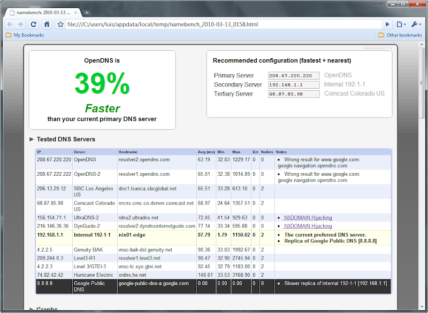Open the Other bookmarks folder

[400, 35]
